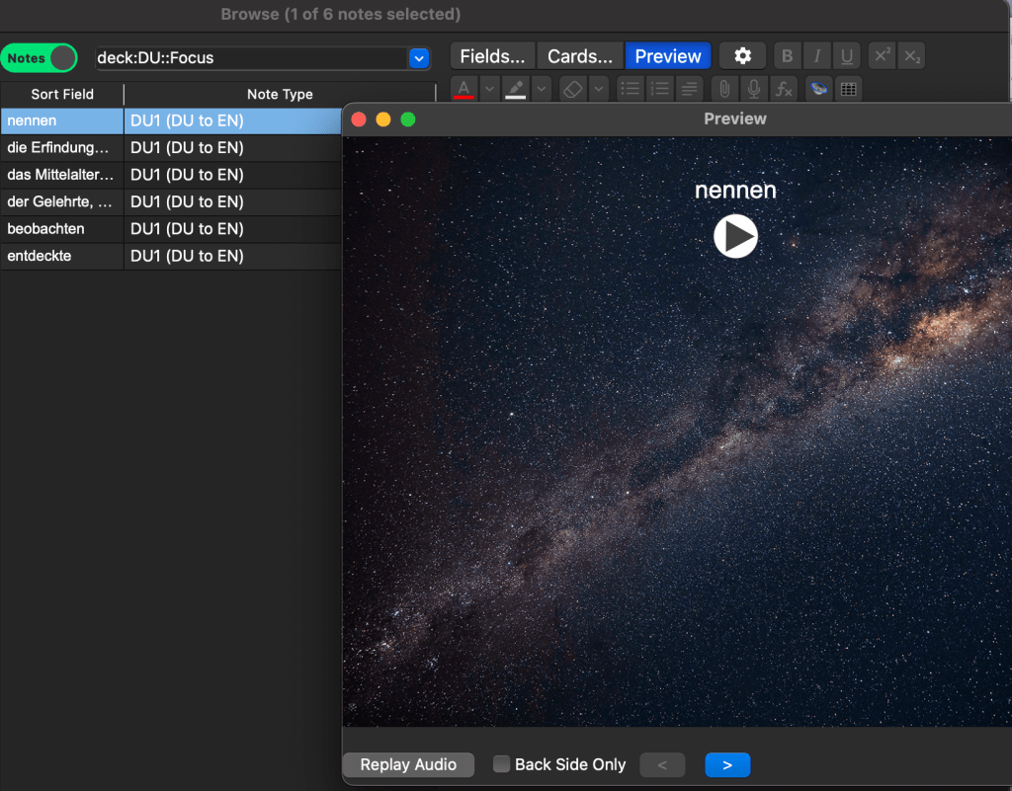The image size is (1012, 791).
Task: Apply superscript formatting
Action: click(883, 56)
